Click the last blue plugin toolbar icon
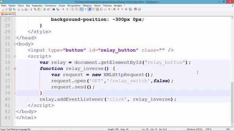The width and height of the screenshot is (234, 131). [140, 9]
